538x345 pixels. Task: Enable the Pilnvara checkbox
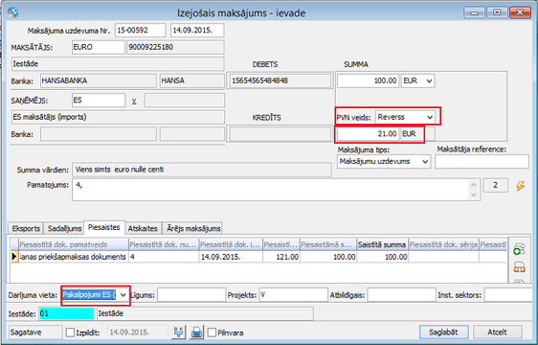tap(213, 333)
